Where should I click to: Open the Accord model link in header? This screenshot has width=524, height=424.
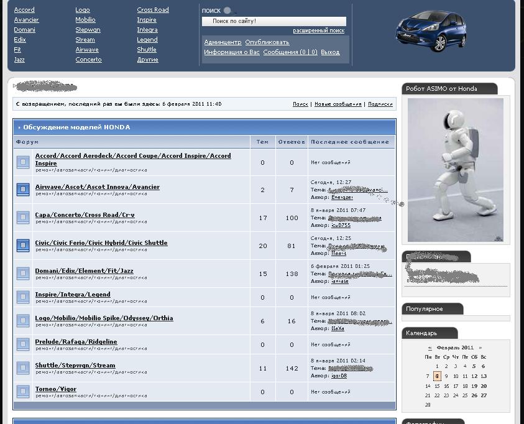coord(24,10)
